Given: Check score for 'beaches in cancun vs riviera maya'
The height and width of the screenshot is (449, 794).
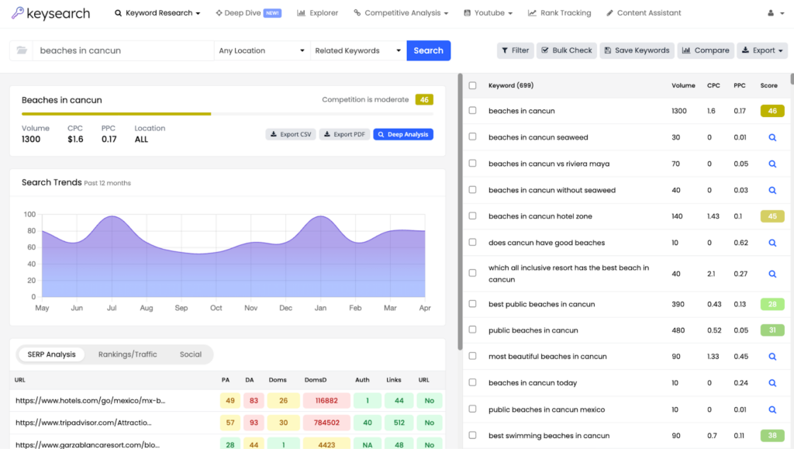Looking at the screenshot, I should (x=772, y=164).
